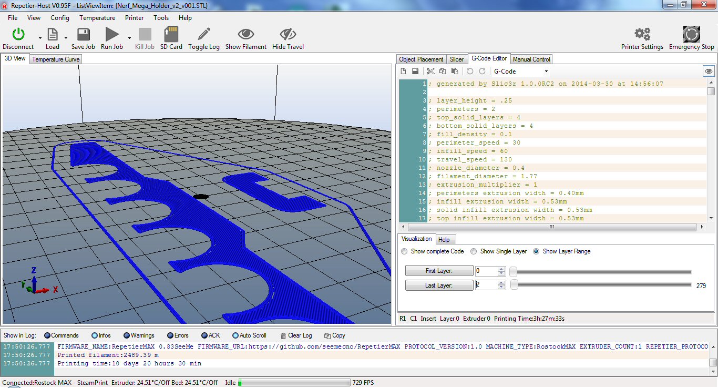Viewport: 718px width, 388px height.
Task: Open the SD Card manager
Action: coord(171,35)
